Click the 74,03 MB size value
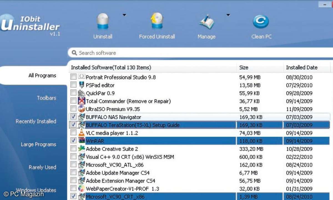 [x=250, y=133]
